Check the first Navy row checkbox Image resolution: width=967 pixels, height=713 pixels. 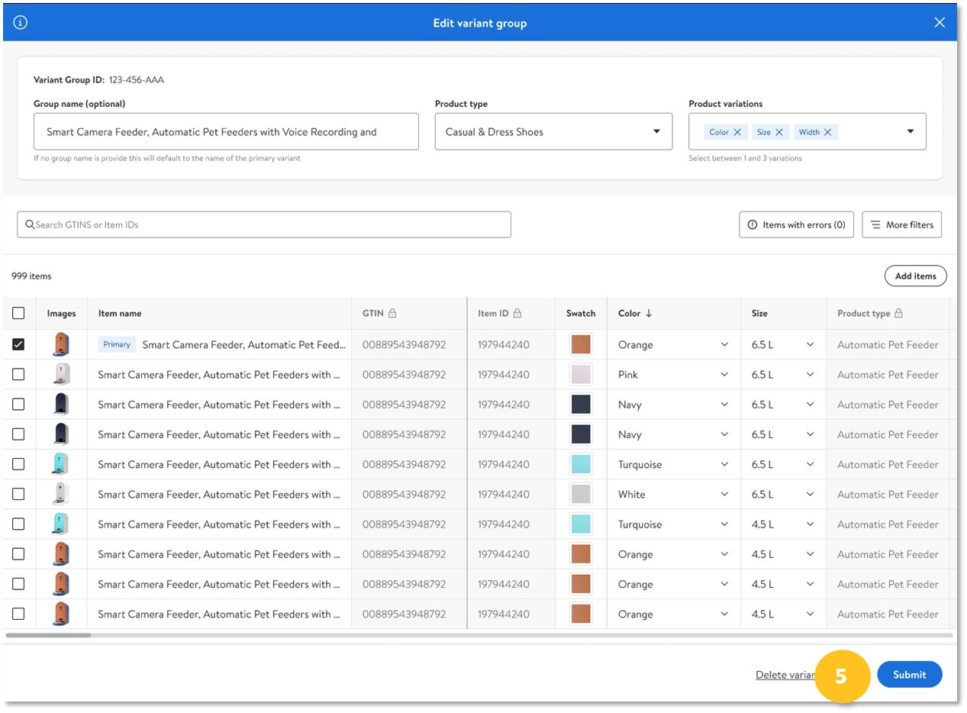(x=18, y=405)
